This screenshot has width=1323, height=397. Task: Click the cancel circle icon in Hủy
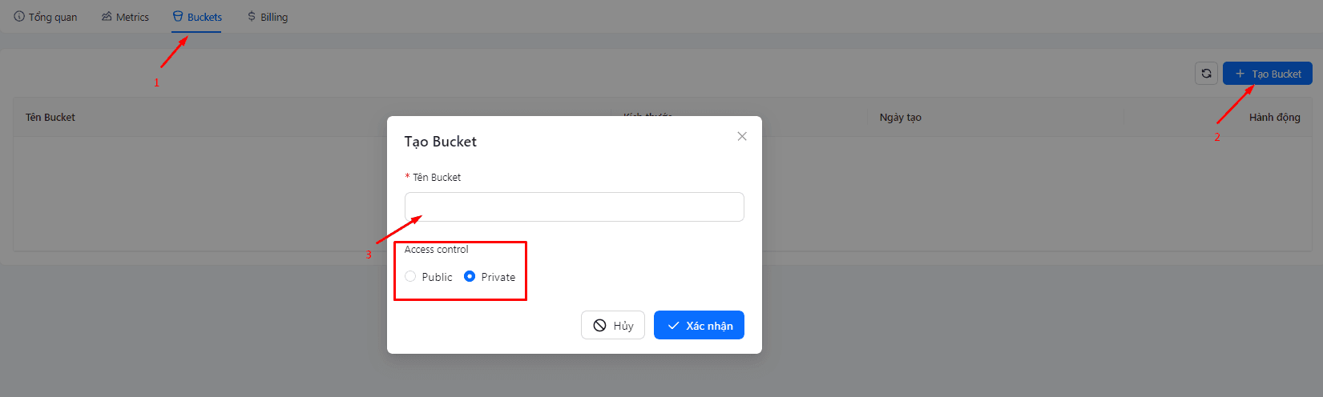coord(599,325)
